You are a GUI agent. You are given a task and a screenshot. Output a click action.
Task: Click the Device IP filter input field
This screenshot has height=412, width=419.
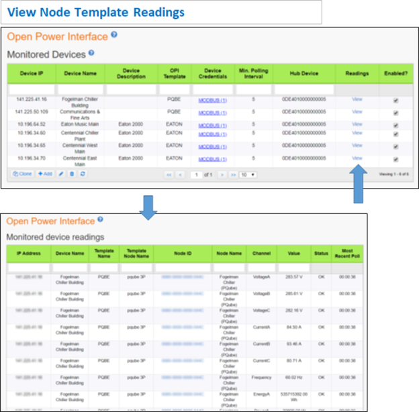click(32, 89)
